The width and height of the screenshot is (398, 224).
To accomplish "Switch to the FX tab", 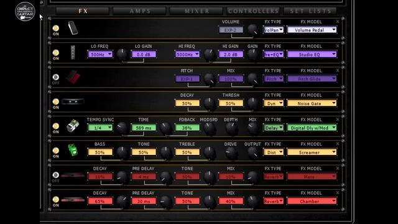I will [83, 11].
